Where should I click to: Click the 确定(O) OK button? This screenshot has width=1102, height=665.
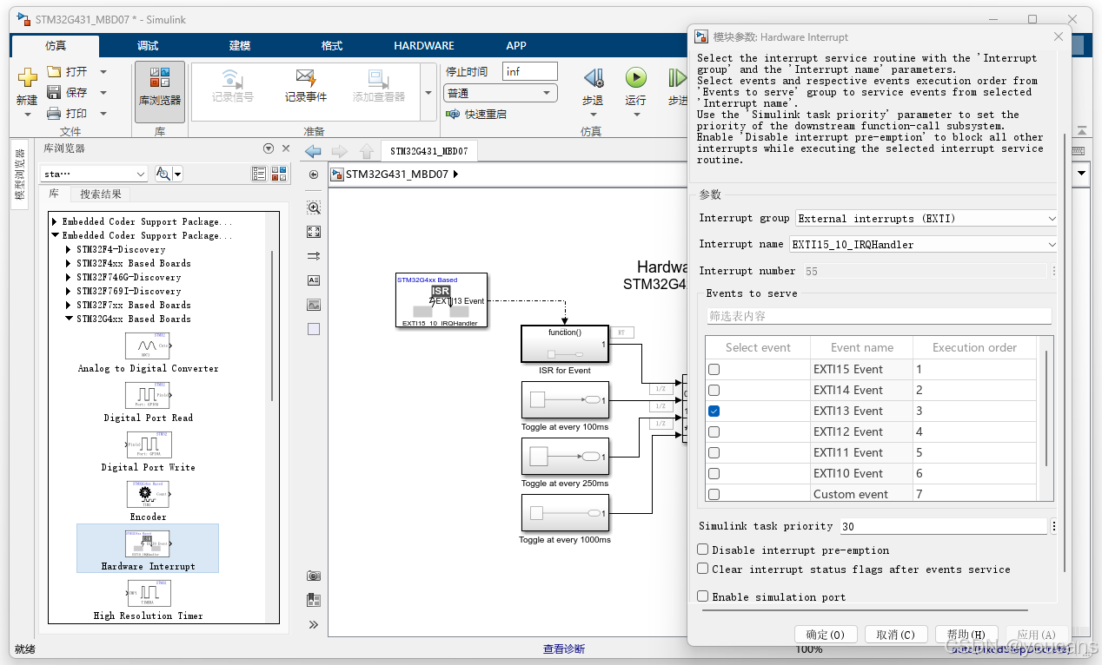coord(826,635)
